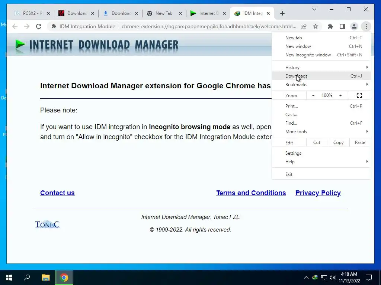Expand the Bookmarks submenu
The height and width of the screenshot is (285, 381).
pos(321,84)
